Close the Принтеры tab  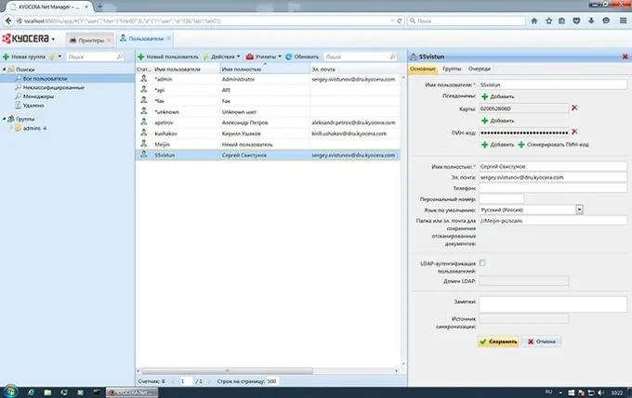[x=109, y=40]
